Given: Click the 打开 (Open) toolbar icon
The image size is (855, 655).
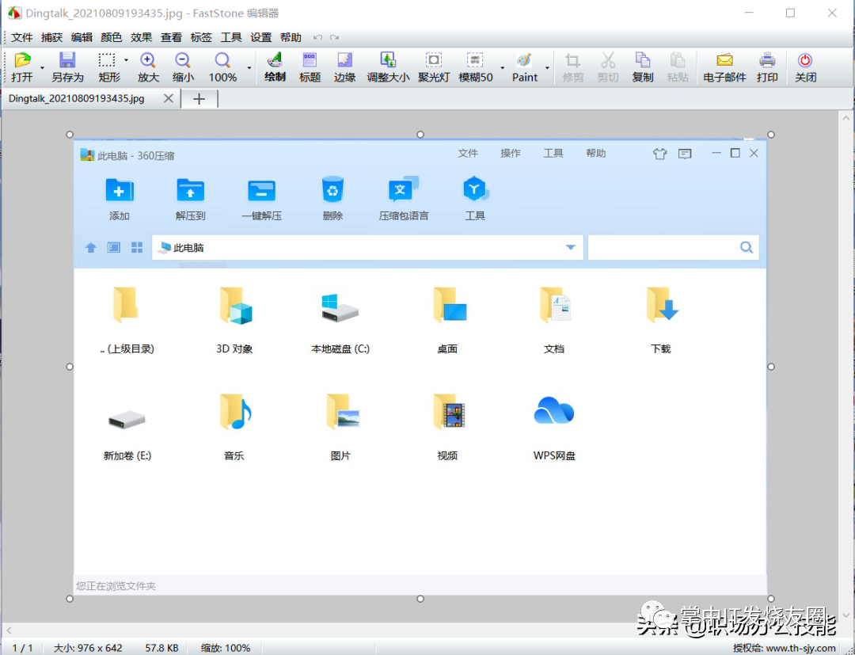Looking at the screenshot, I should (22, 67).
